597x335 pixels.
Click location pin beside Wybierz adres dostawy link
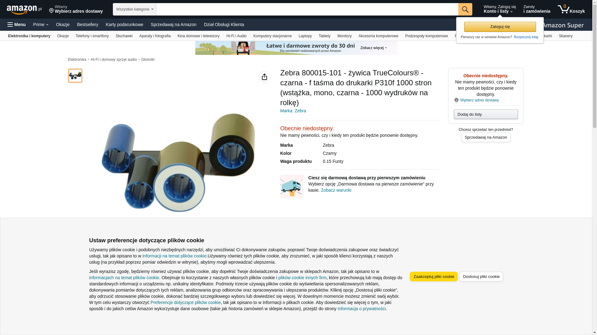[x=456, y=100]
